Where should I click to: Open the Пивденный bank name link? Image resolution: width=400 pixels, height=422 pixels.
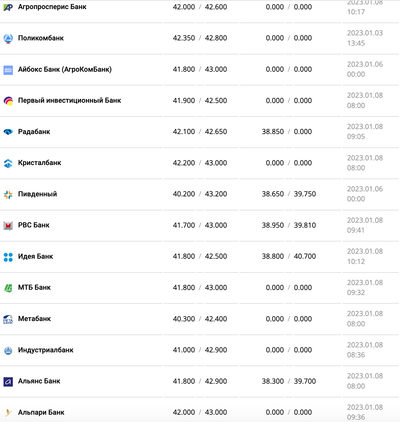37,194
